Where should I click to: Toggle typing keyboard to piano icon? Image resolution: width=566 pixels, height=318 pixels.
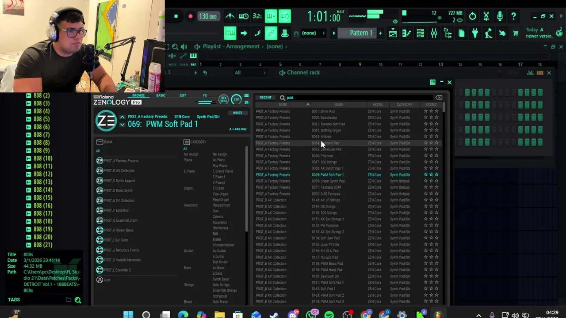click(x=230, y=33)
